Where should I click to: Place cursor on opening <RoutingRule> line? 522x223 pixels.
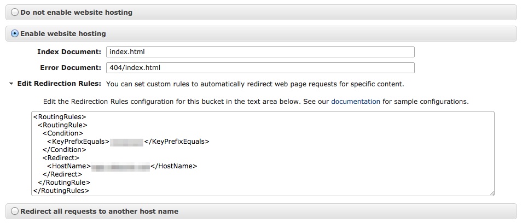click(x=63, y=125)
